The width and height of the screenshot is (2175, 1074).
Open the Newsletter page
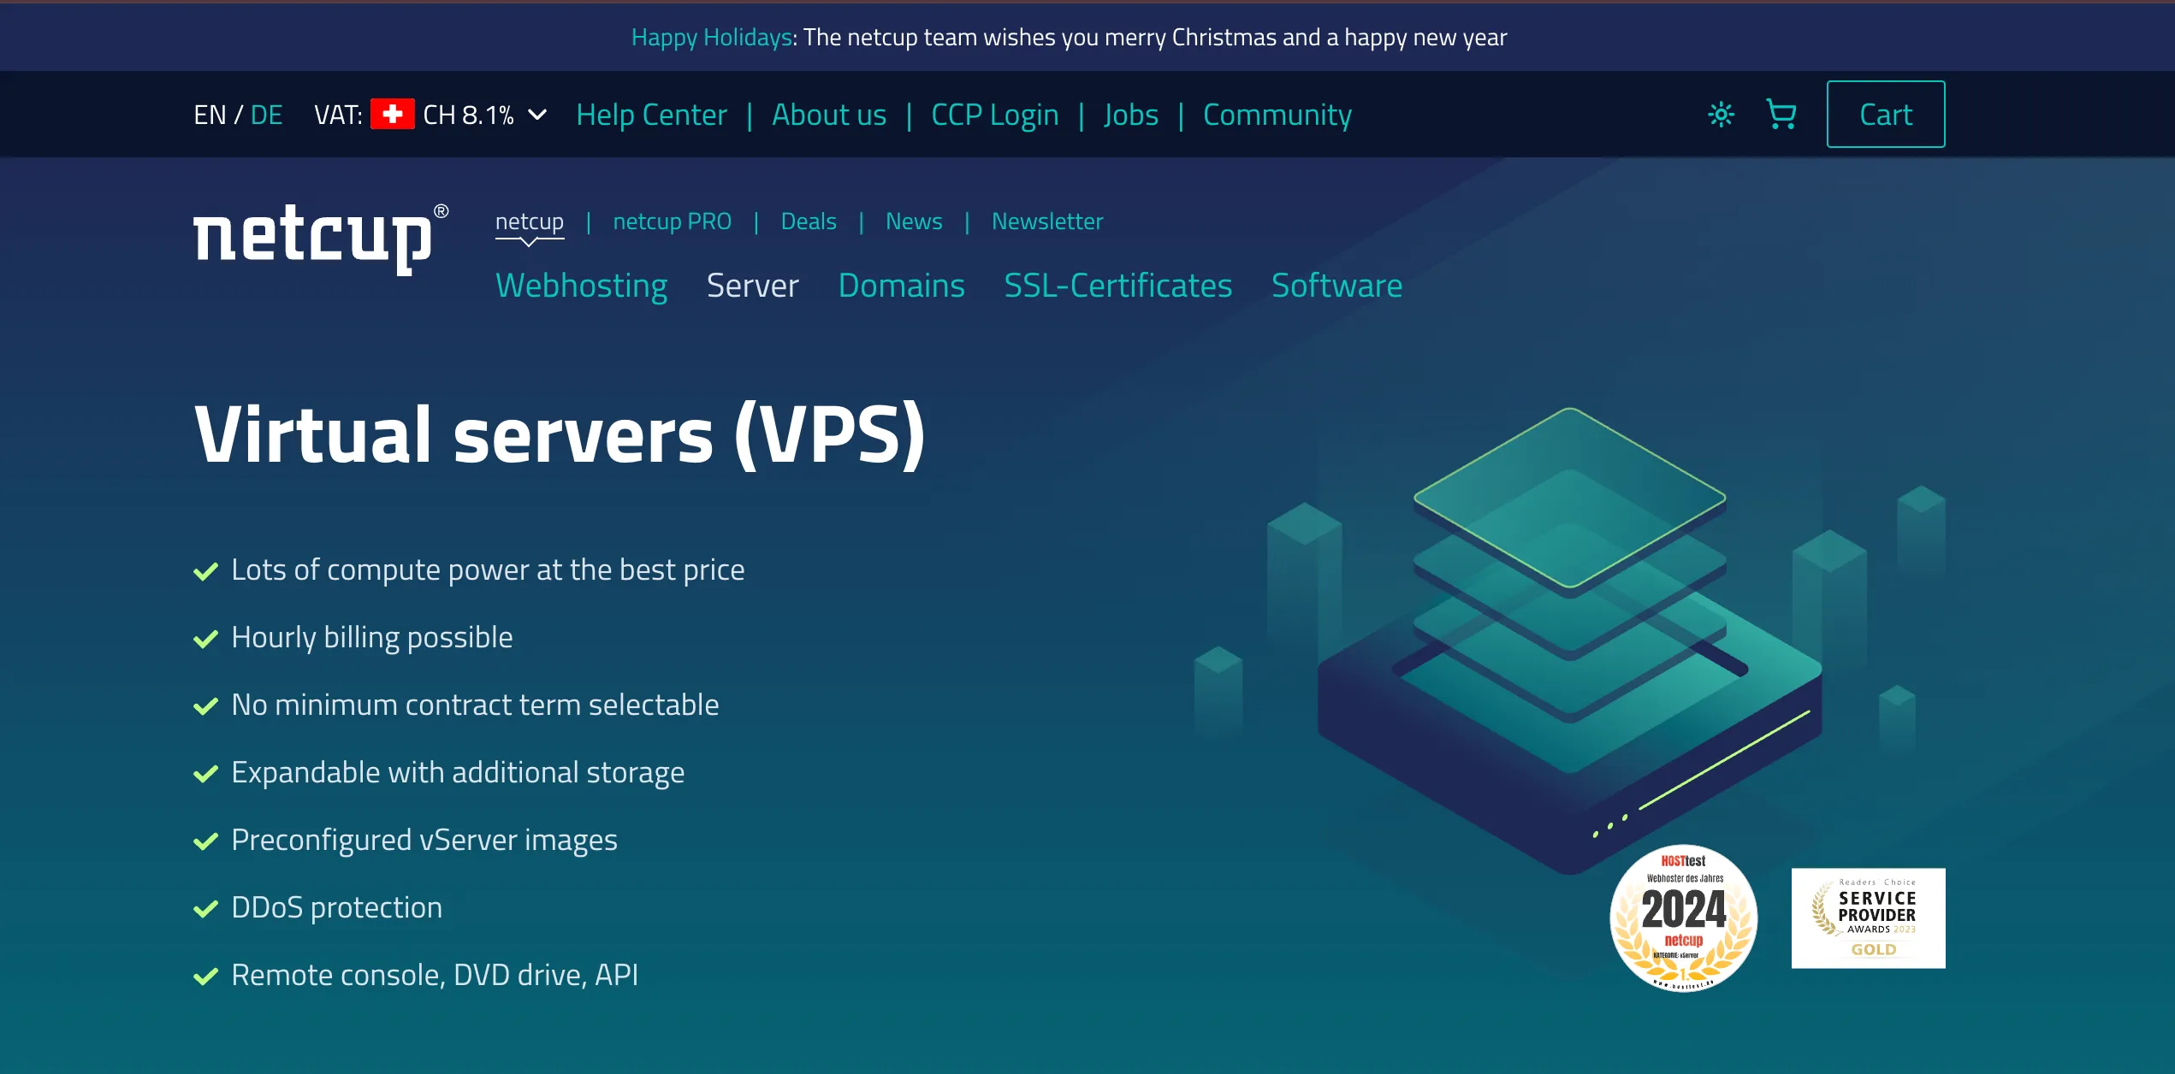tap(1047, 221)
